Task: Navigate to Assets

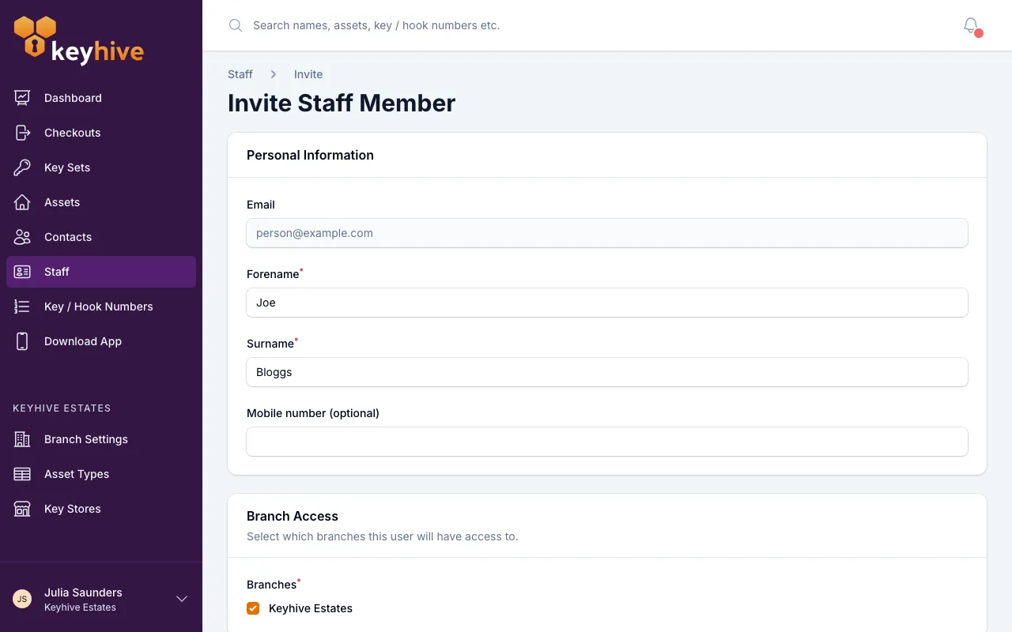Action: (x=101, y=202)
